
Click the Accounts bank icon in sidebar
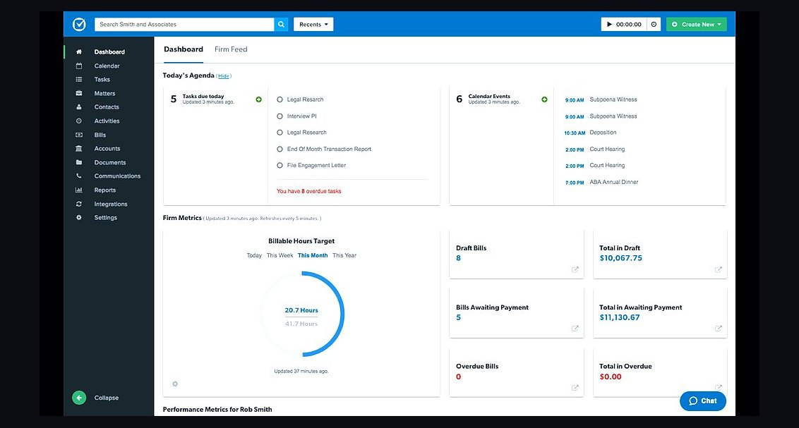pyautogui.click(x=79, y=149)
